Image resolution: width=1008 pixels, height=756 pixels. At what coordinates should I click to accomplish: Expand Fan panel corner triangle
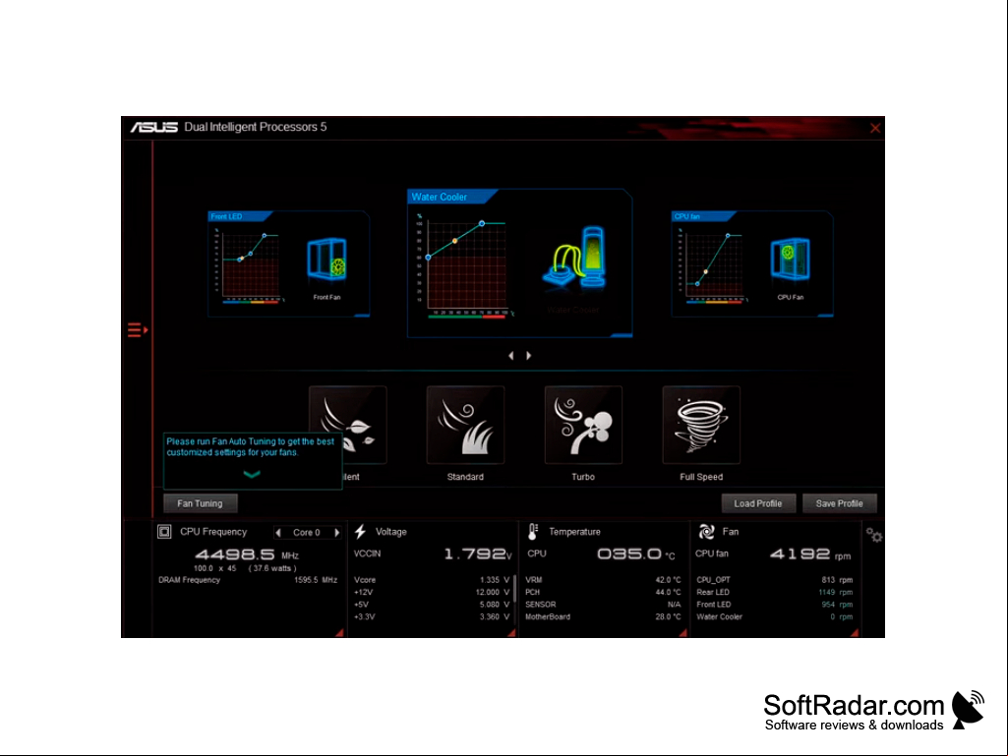[x=855, y=633]
